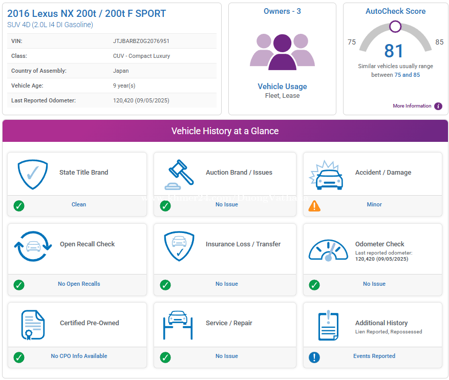
Task: Click the purple More Information info icon
Action: click(438, 106)
